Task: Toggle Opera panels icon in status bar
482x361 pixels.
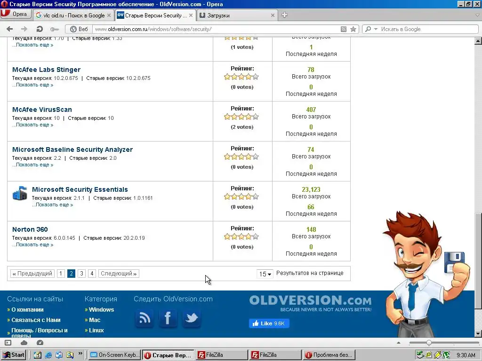Action: [x=8, y=343]
